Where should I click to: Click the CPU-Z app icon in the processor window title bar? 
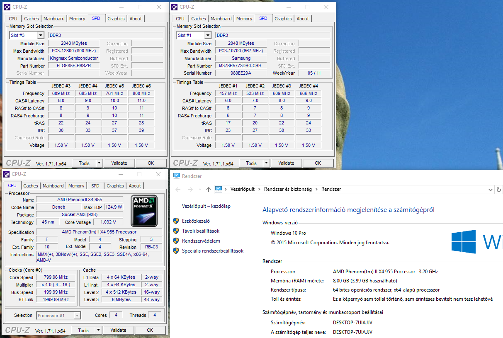point(6,174)
